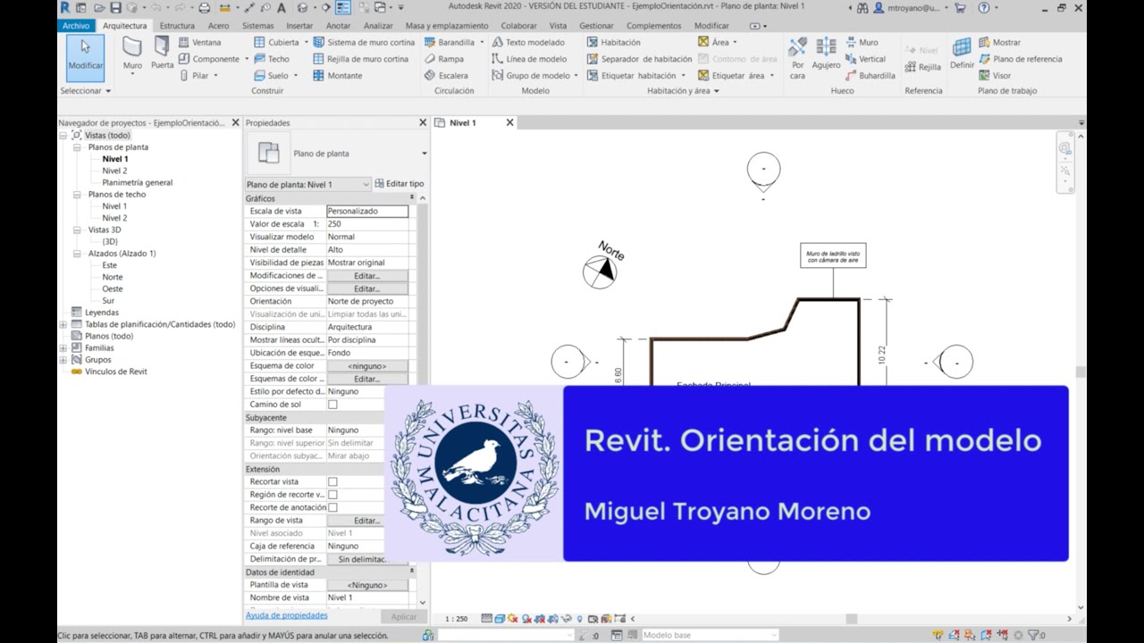
Task: Toggle the Recortar vista checkbox
Action: (x=332, y=481)
